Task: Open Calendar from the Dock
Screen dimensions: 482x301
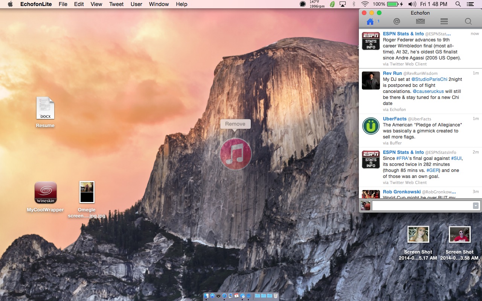Action: pos(236,296)
